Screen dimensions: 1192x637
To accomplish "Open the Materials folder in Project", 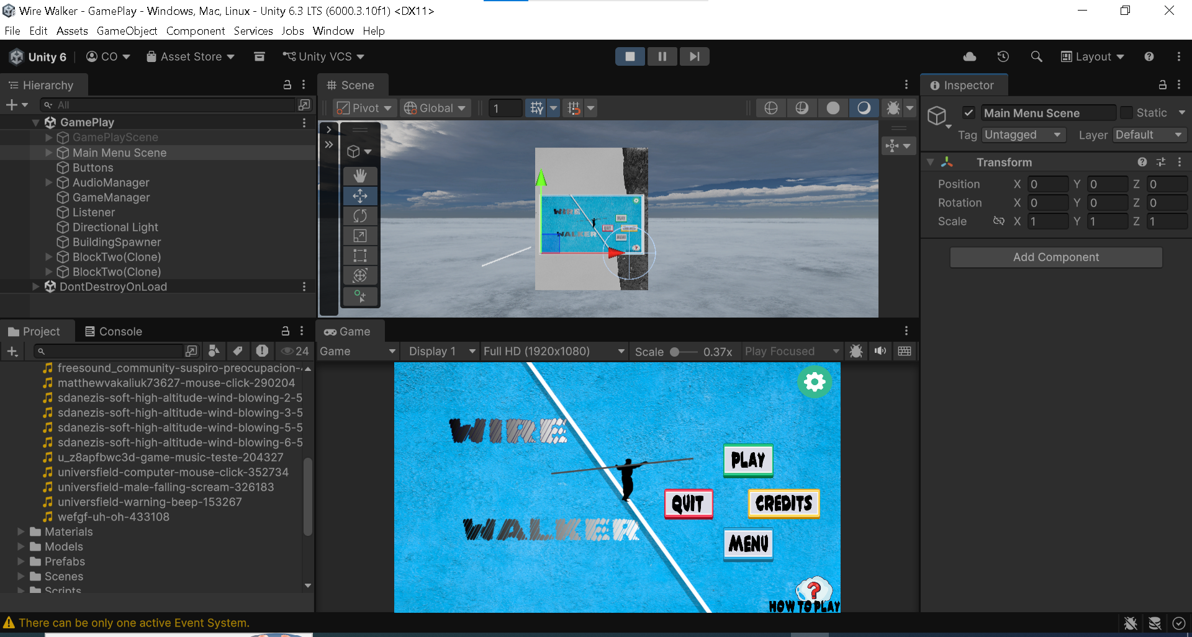I will 68,532.
